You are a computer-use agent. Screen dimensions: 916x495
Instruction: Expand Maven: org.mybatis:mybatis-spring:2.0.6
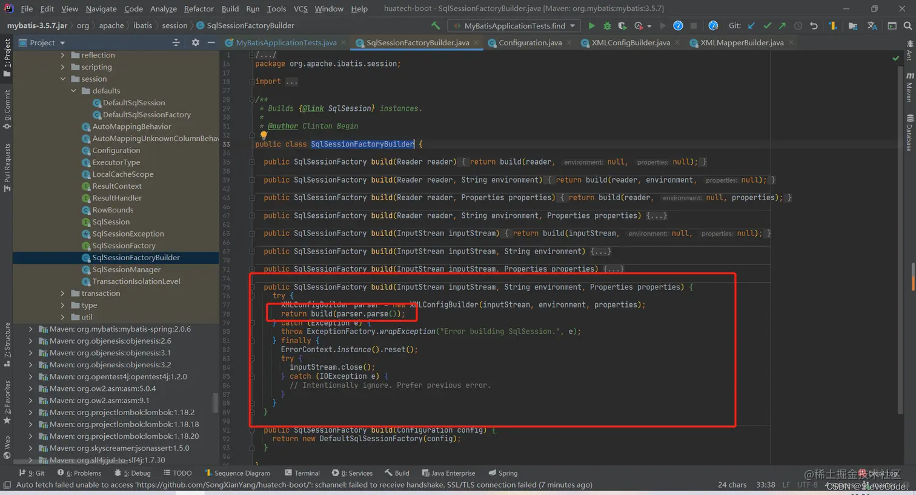pos(30,329)
